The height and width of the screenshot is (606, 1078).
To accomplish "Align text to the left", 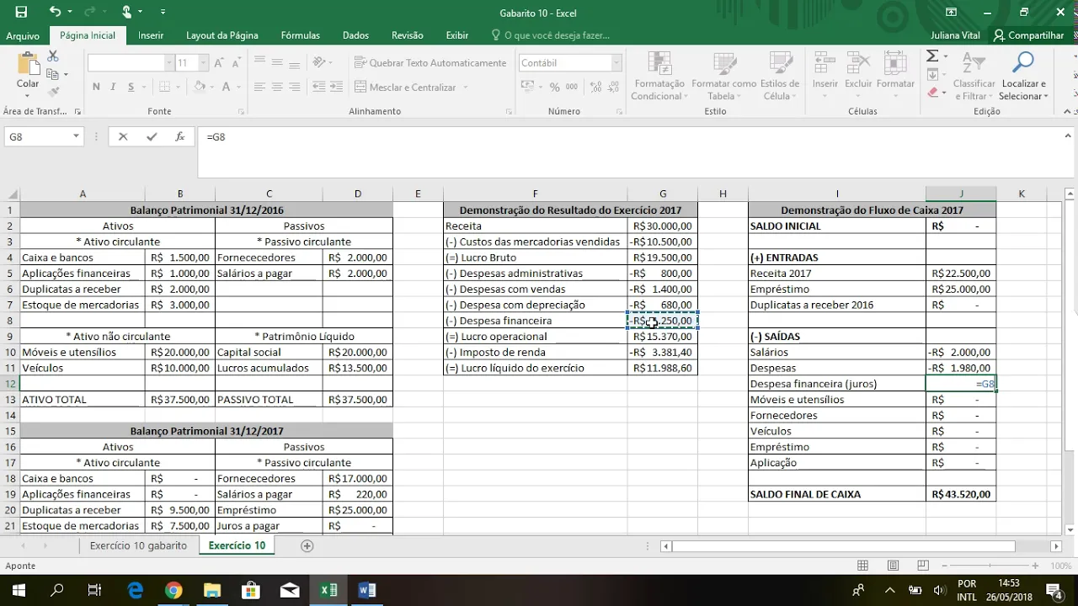I will [259, 87].
